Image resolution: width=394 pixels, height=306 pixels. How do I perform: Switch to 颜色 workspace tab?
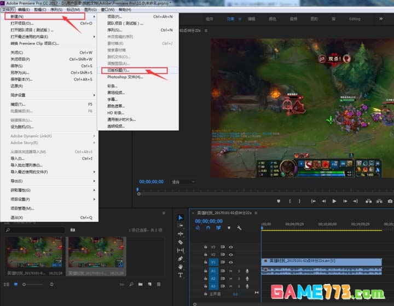pos(273,19)
